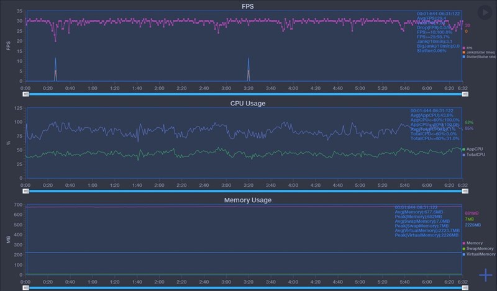The height and width of the screenshot is (291, 497).
Task: Toggle the FPS legend series
Action: coord(468,48)
